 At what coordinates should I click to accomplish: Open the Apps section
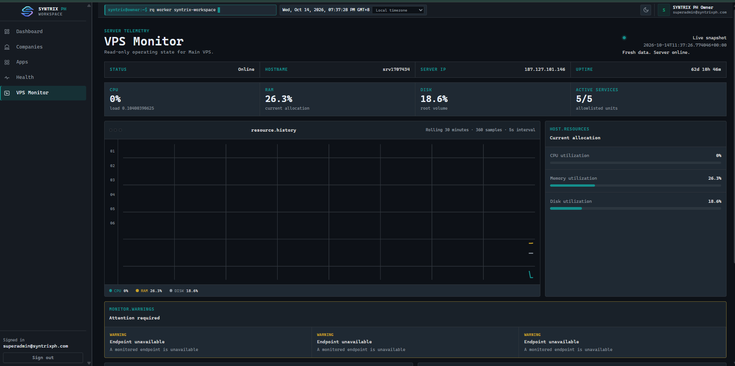point(43,62)
